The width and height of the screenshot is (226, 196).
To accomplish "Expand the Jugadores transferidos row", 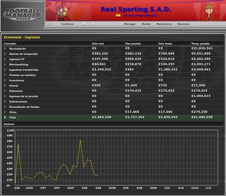I will (x=5, y=70).
